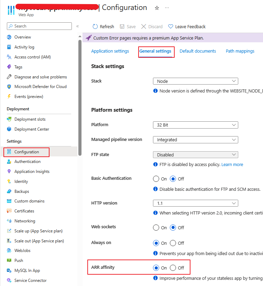Image resolution: width=263 pixels, height=286 pixels.
Task: Click the info icon beside HTTP version note
Action: click(x=155, y=213)
